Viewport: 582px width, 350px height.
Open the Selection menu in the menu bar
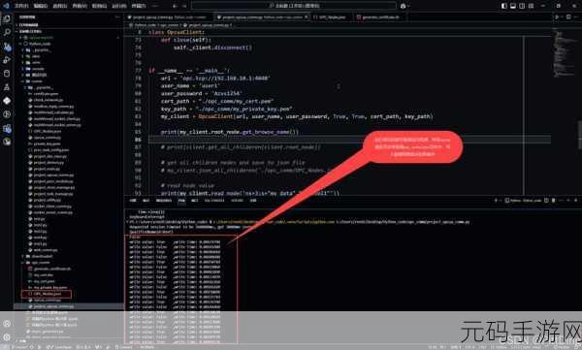click(60, 6)
